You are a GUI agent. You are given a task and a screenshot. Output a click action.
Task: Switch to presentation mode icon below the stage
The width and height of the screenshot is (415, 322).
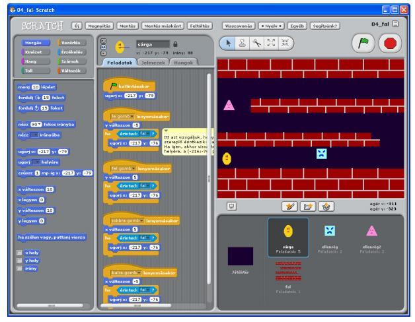tap(231, 207)
